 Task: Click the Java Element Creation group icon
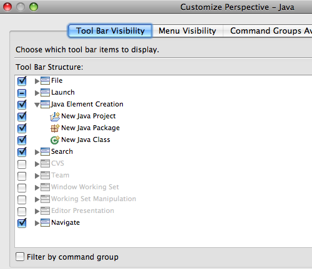45,105
